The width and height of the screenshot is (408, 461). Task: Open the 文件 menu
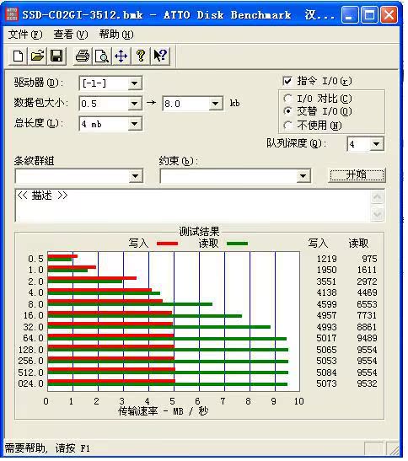coord(25,35)
